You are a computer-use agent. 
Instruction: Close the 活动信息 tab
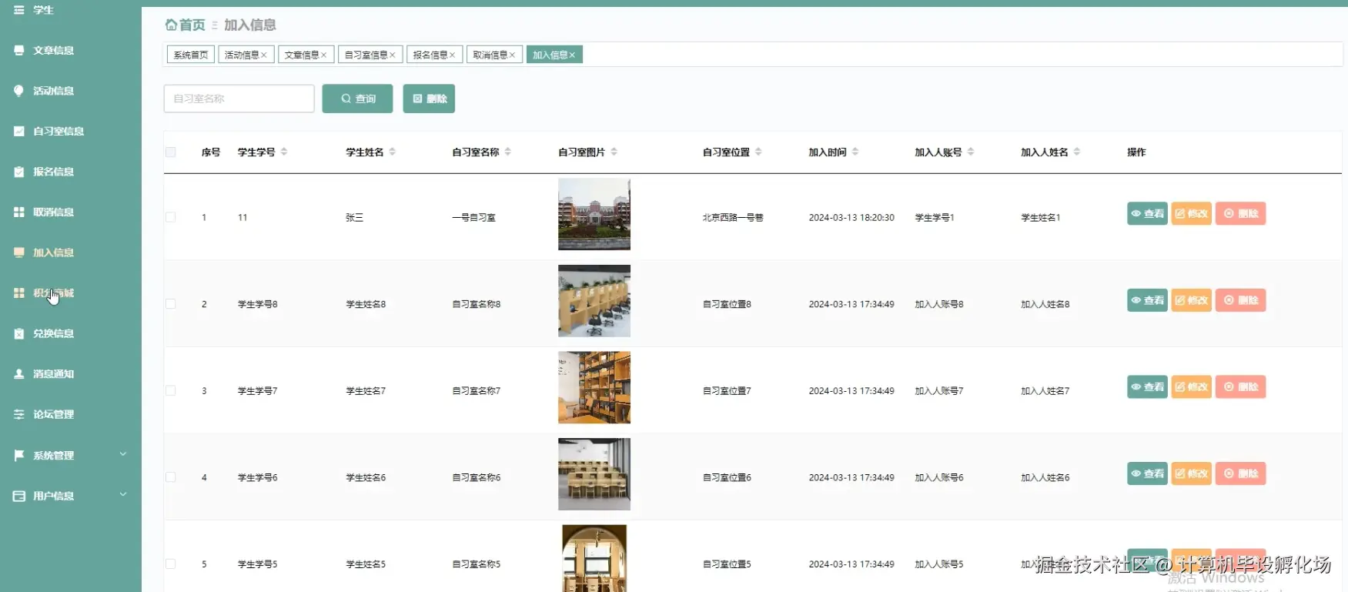(x=264, y=55)
